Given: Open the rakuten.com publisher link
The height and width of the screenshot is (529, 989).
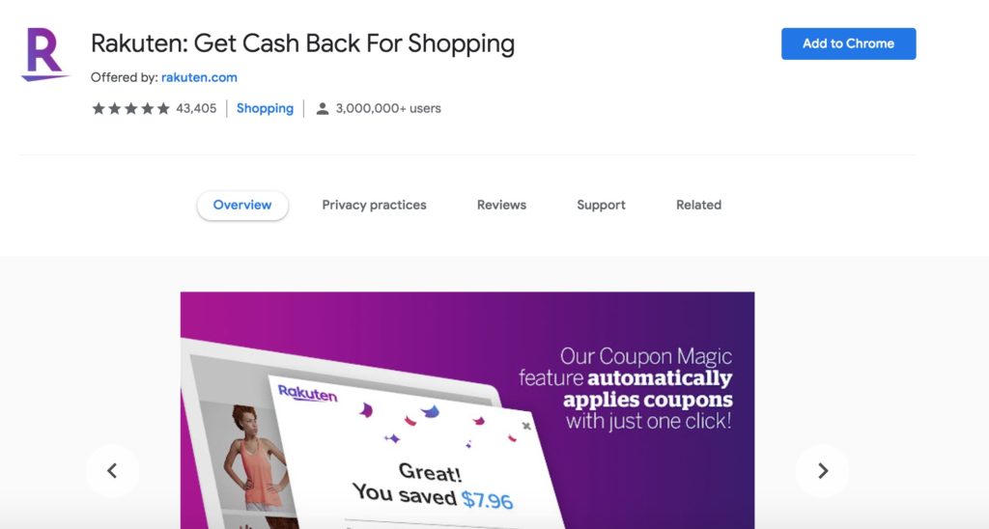Looking at the screenshot, I should 199,77.
